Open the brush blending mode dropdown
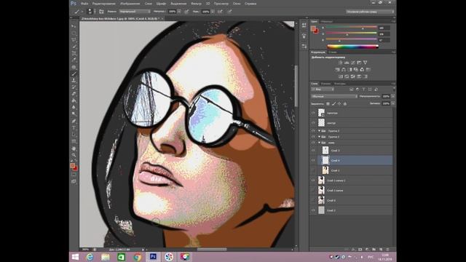 point(135,12)
